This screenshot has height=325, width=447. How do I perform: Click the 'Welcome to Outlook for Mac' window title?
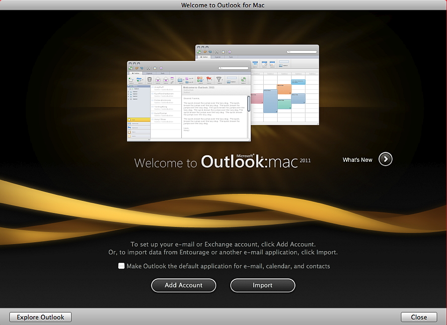pyautogui.click(x=223, y=5)
